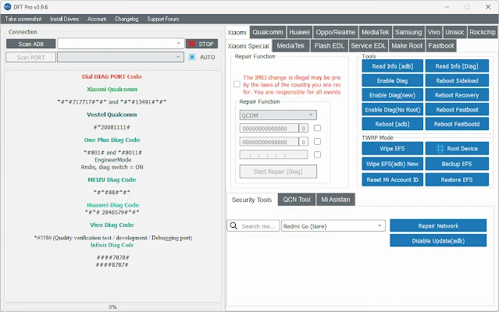Click the Disable Update(adb) button

[x=438, y=240]
